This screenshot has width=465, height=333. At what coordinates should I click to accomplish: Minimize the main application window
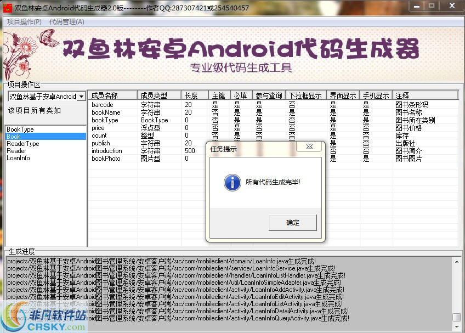[x=417, y=6]
